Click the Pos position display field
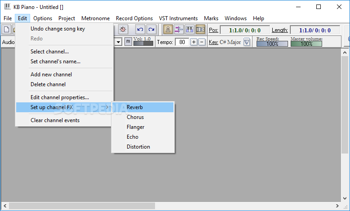350x211 pixels. tap(245, 30)
